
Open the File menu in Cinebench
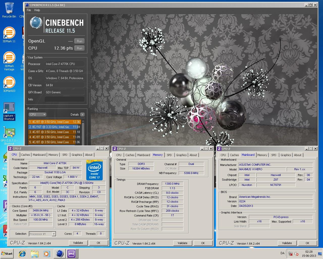29,10
